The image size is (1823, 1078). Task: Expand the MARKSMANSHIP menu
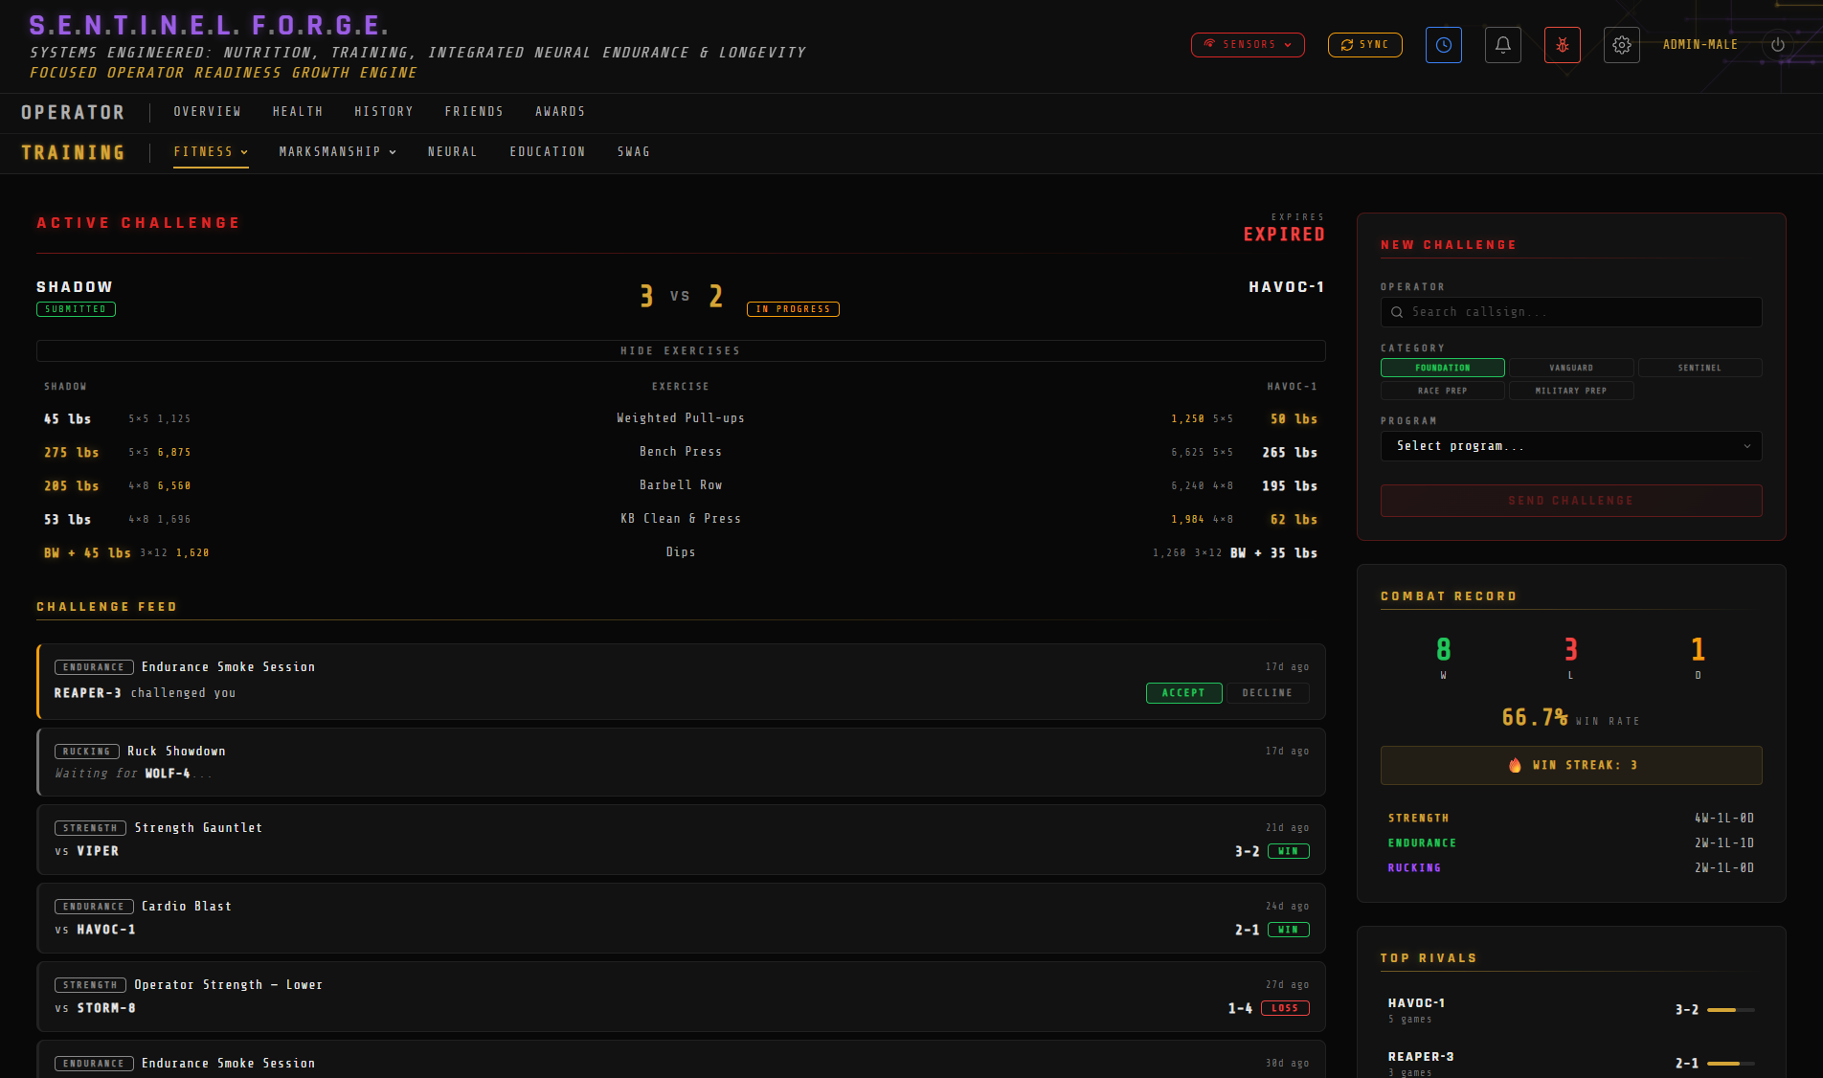(337, 151)
